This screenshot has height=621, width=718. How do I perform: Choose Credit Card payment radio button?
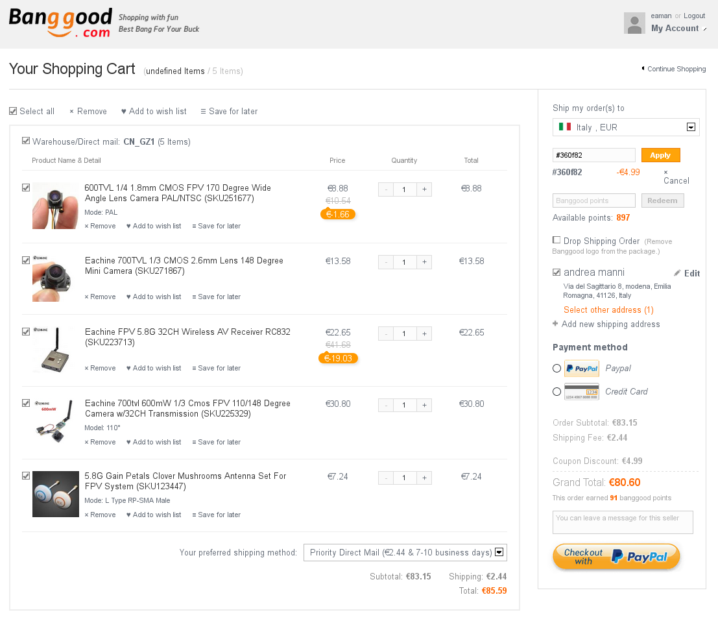pos(556,392)
